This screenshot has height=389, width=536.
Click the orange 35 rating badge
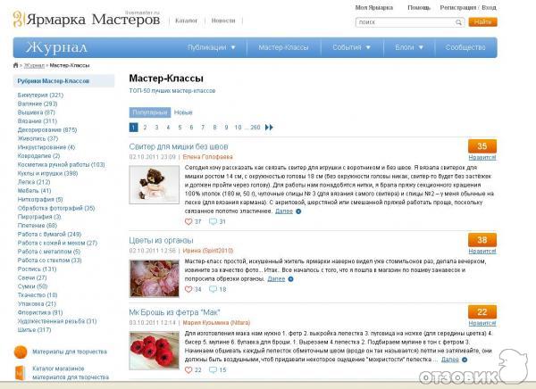482,146
